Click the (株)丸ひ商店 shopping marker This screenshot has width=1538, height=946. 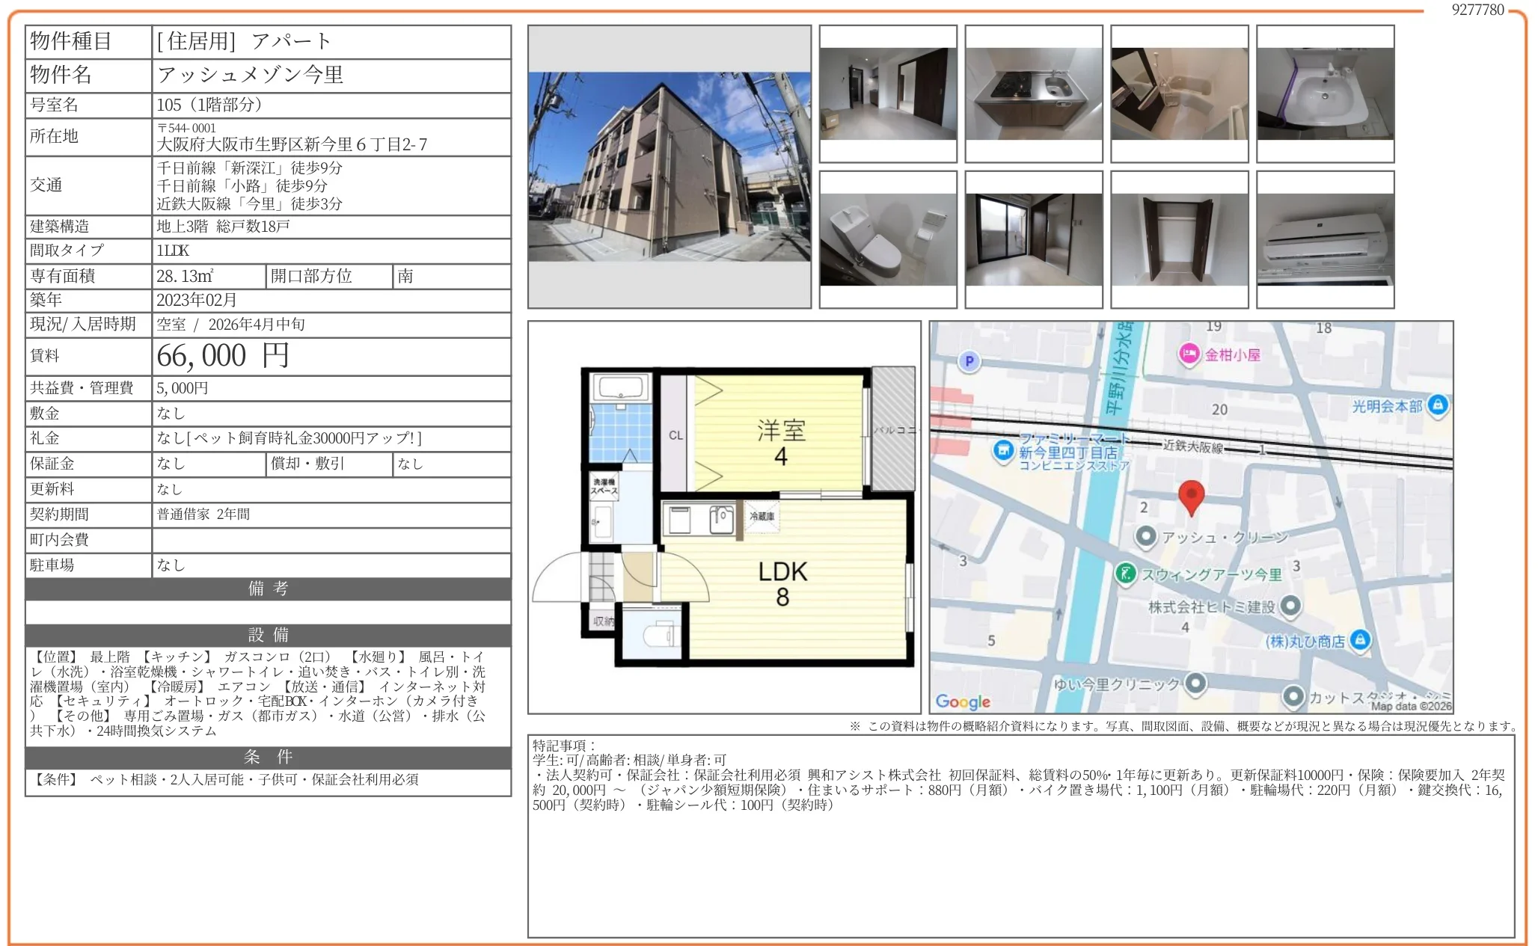tap(1360, 640)
